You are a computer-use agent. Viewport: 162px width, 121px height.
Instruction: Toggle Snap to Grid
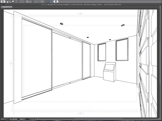tap(51, 2)
